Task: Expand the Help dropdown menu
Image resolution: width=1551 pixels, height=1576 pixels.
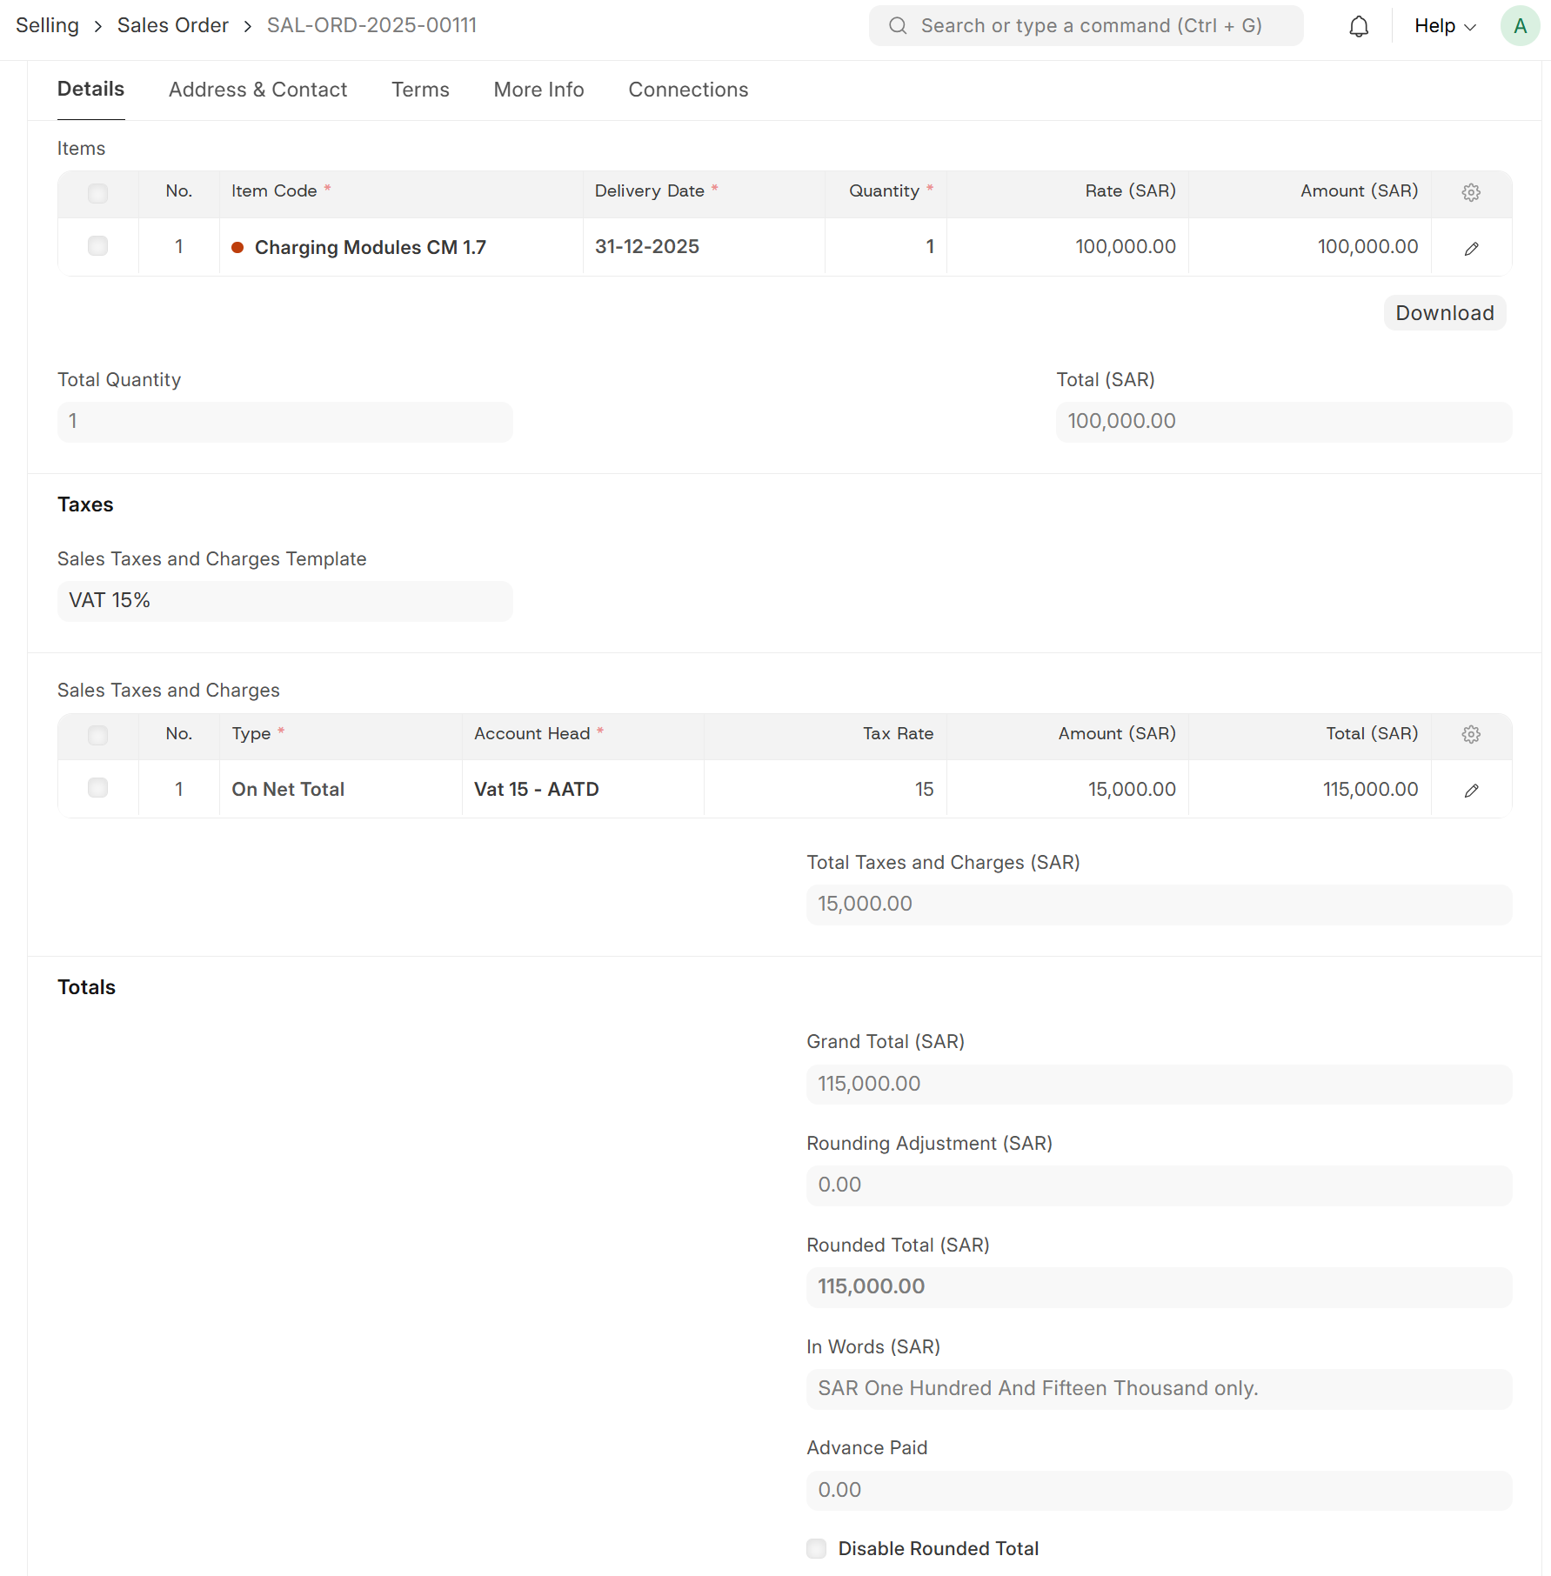Action: point(1445,26)
